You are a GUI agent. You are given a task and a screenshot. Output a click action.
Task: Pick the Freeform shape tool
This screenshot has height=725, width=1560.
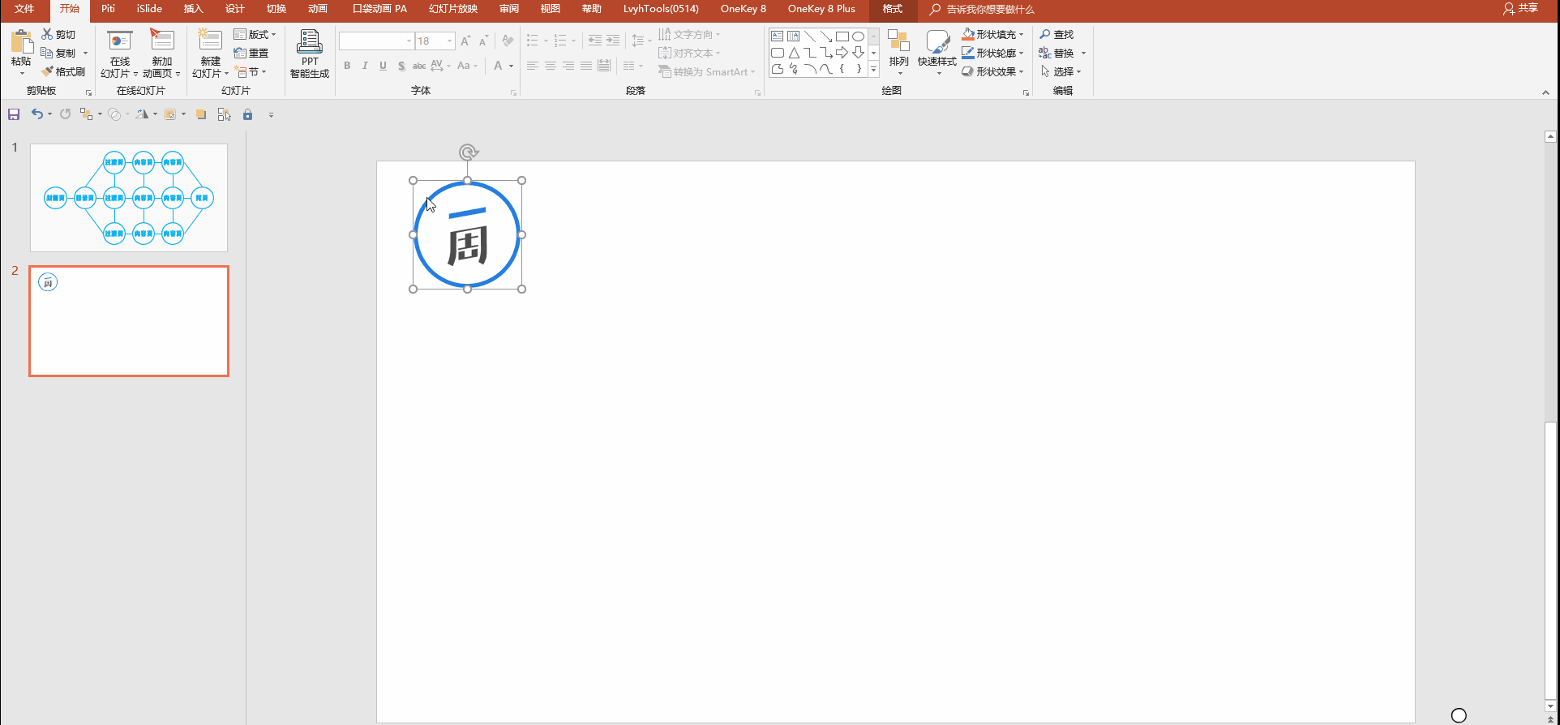tap(778, 69)
